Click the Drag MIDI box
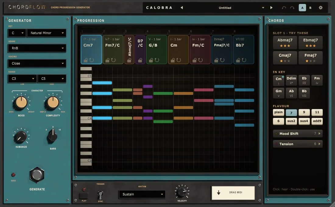This screenshot has width=335, height=207. [233, 193]
